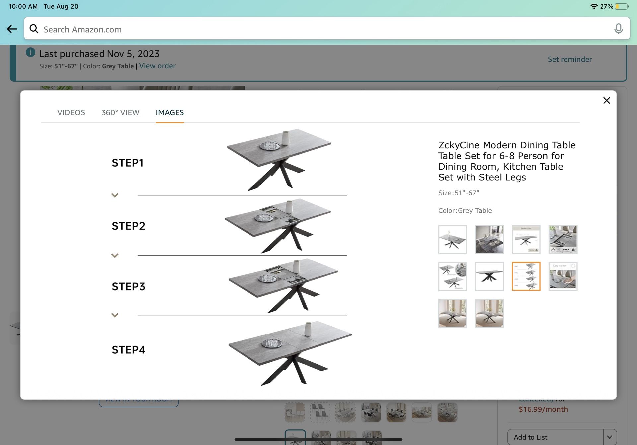Screen dimensions: 637x445
Task: Click the View order link
Action: coord(157,66)
